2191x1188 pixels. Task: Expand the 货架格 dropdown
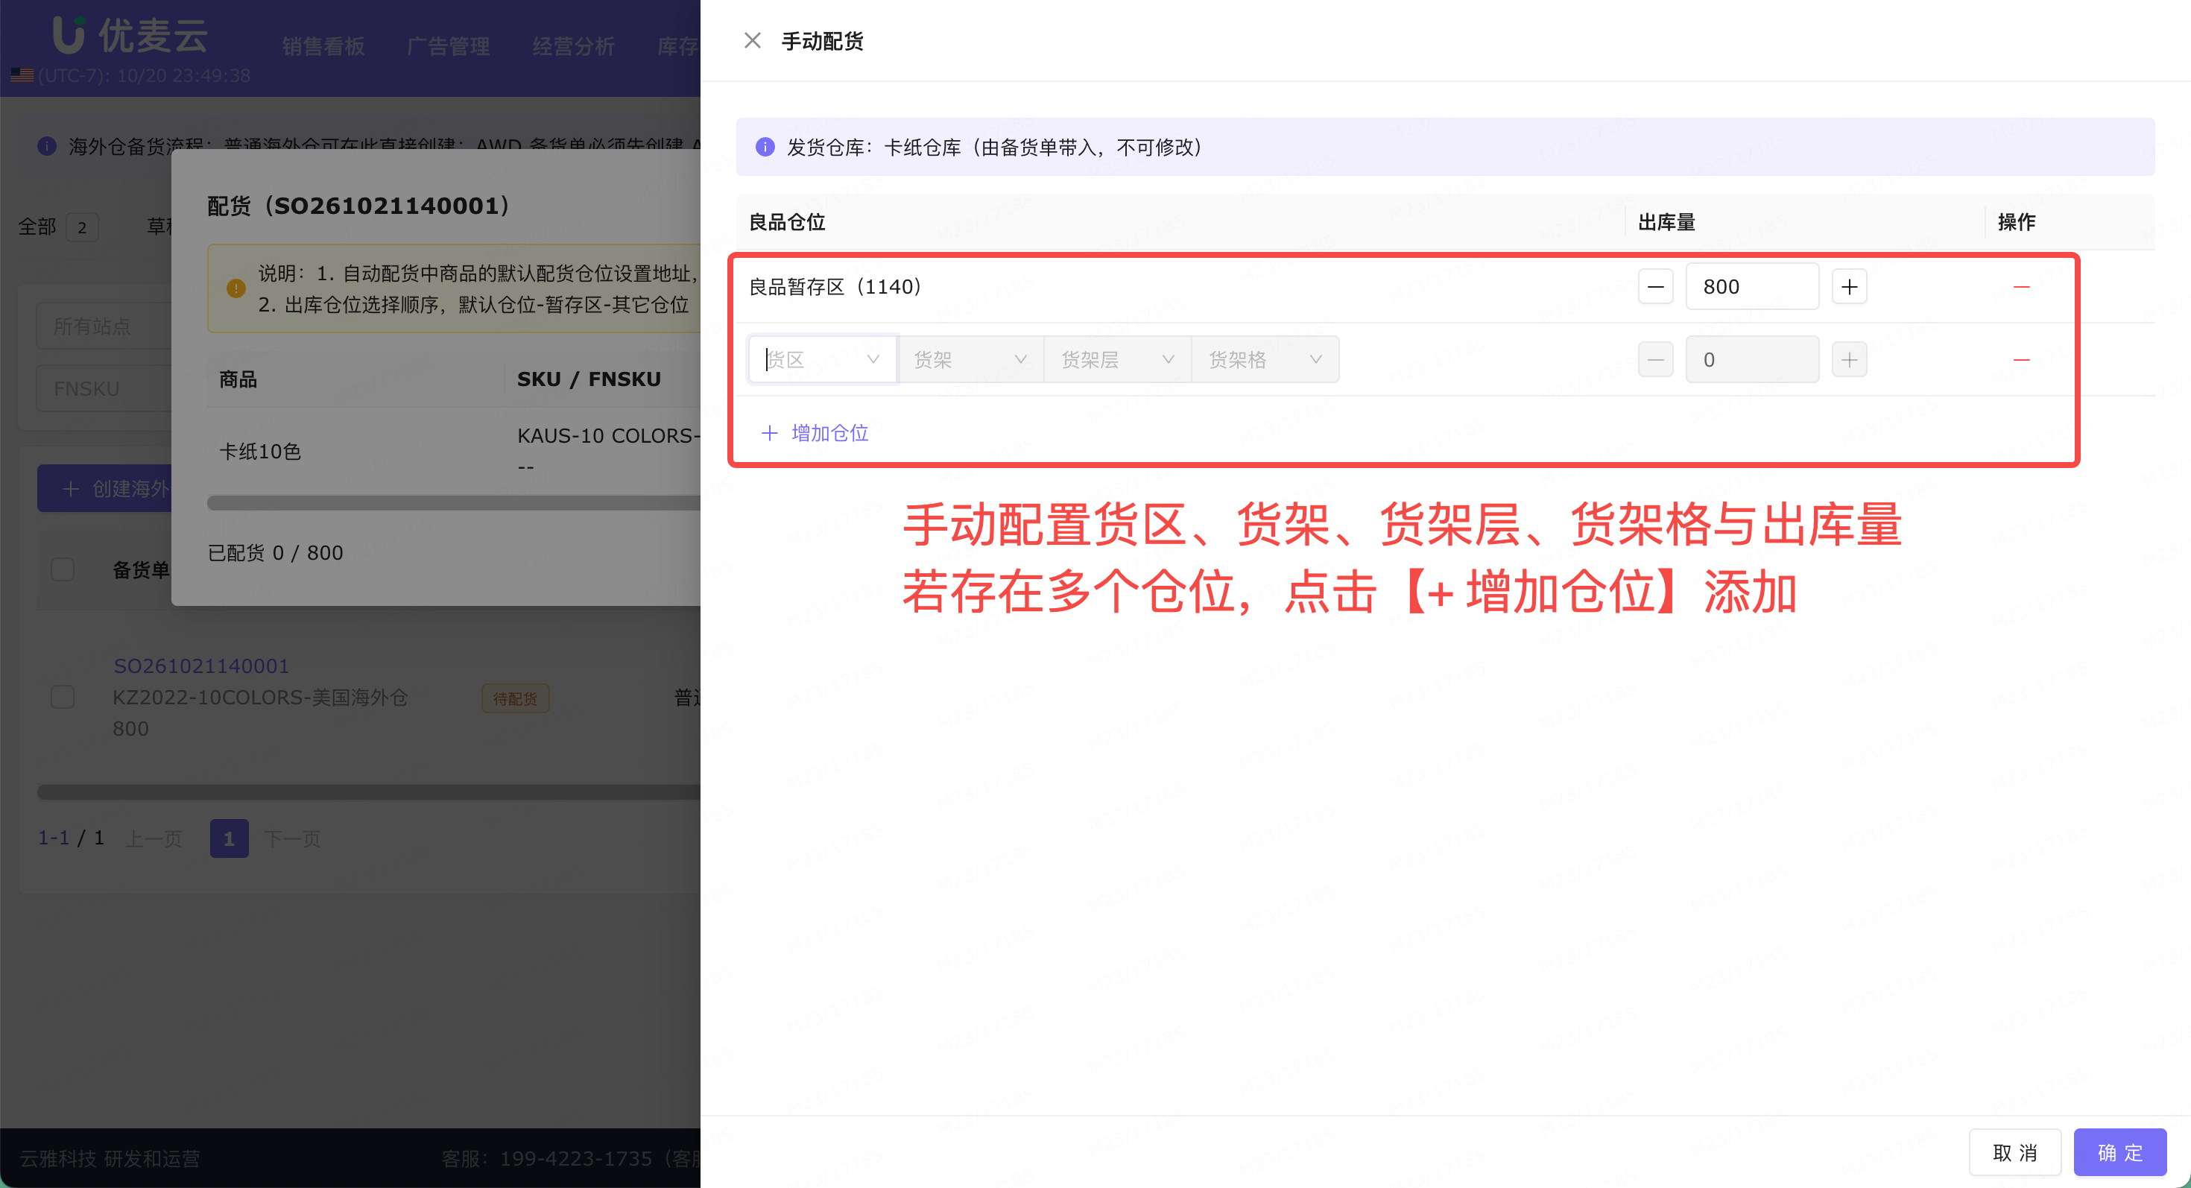[1265, 360]
